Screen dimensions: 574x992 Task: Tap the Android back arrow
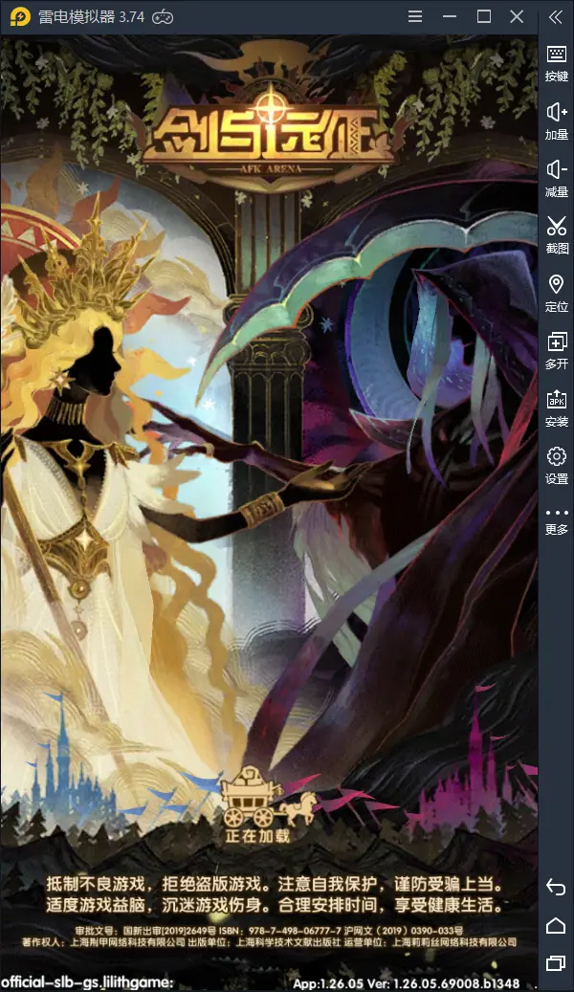(556, 887)
